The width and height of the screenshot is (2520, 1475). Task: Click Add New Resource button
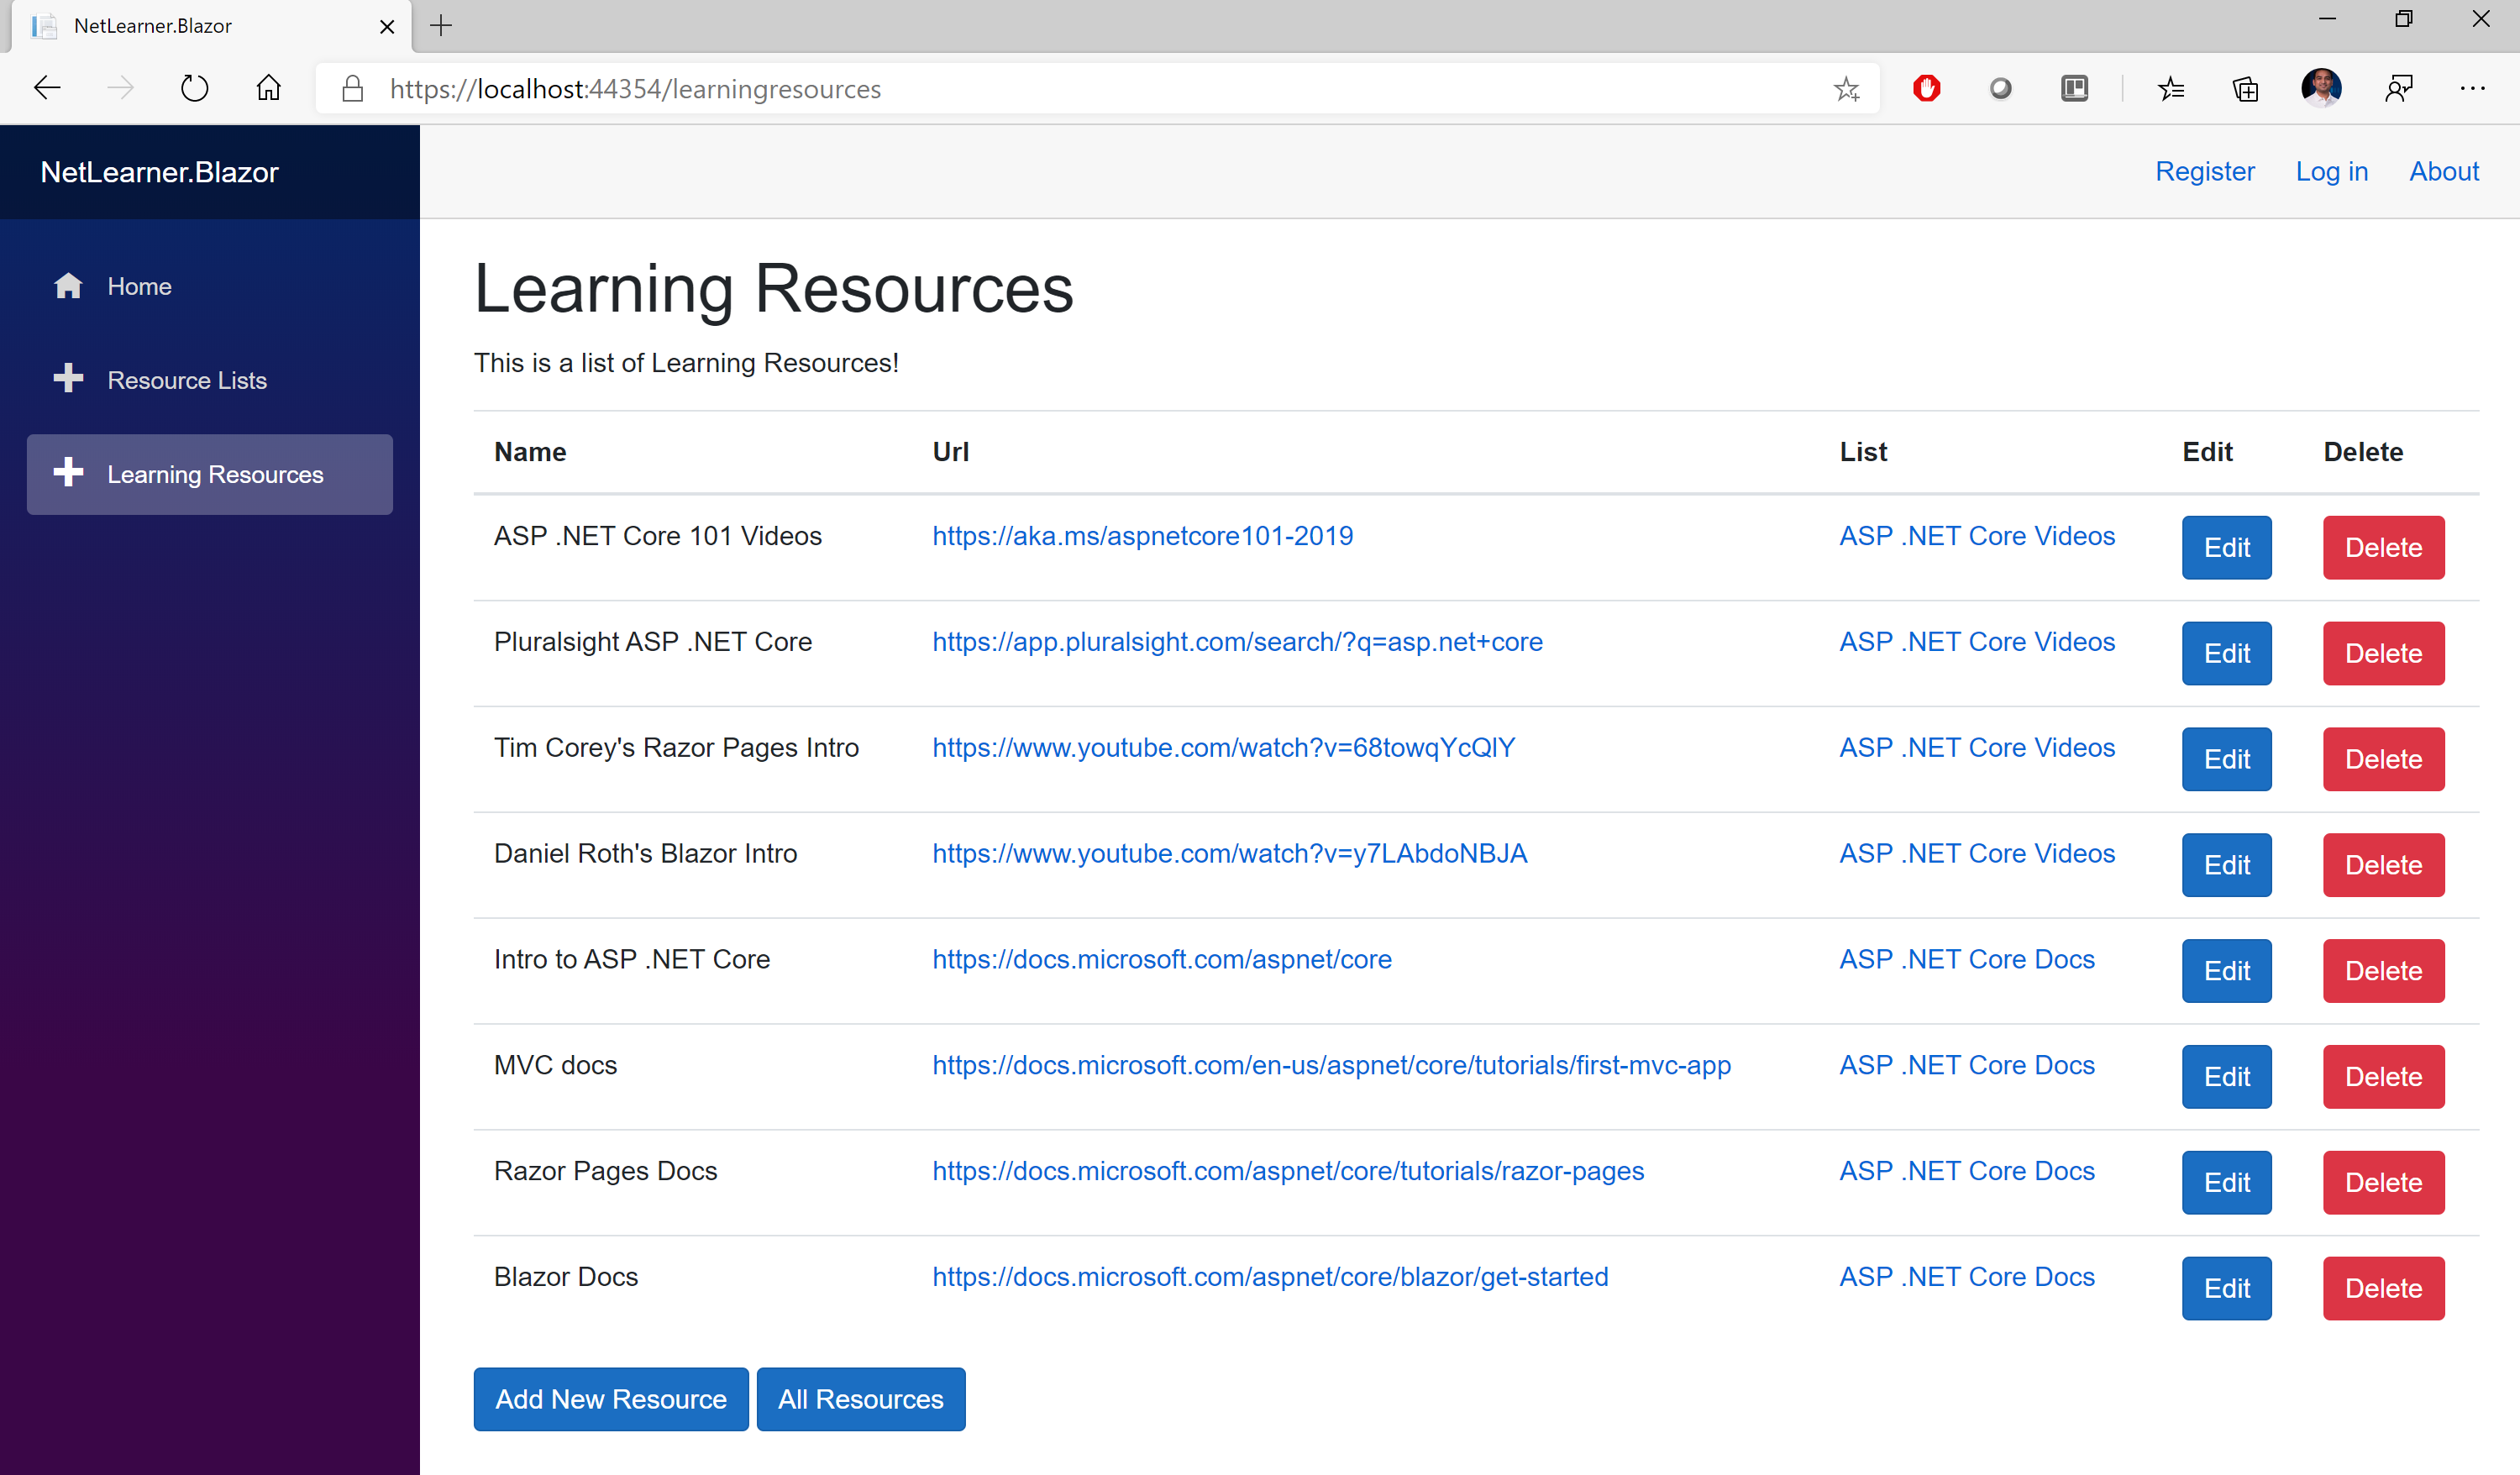pos(612,1399)
